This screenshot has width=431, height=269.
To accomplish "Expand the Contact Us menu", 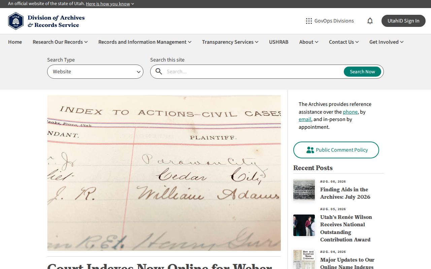I will click(x=344, y=42).
